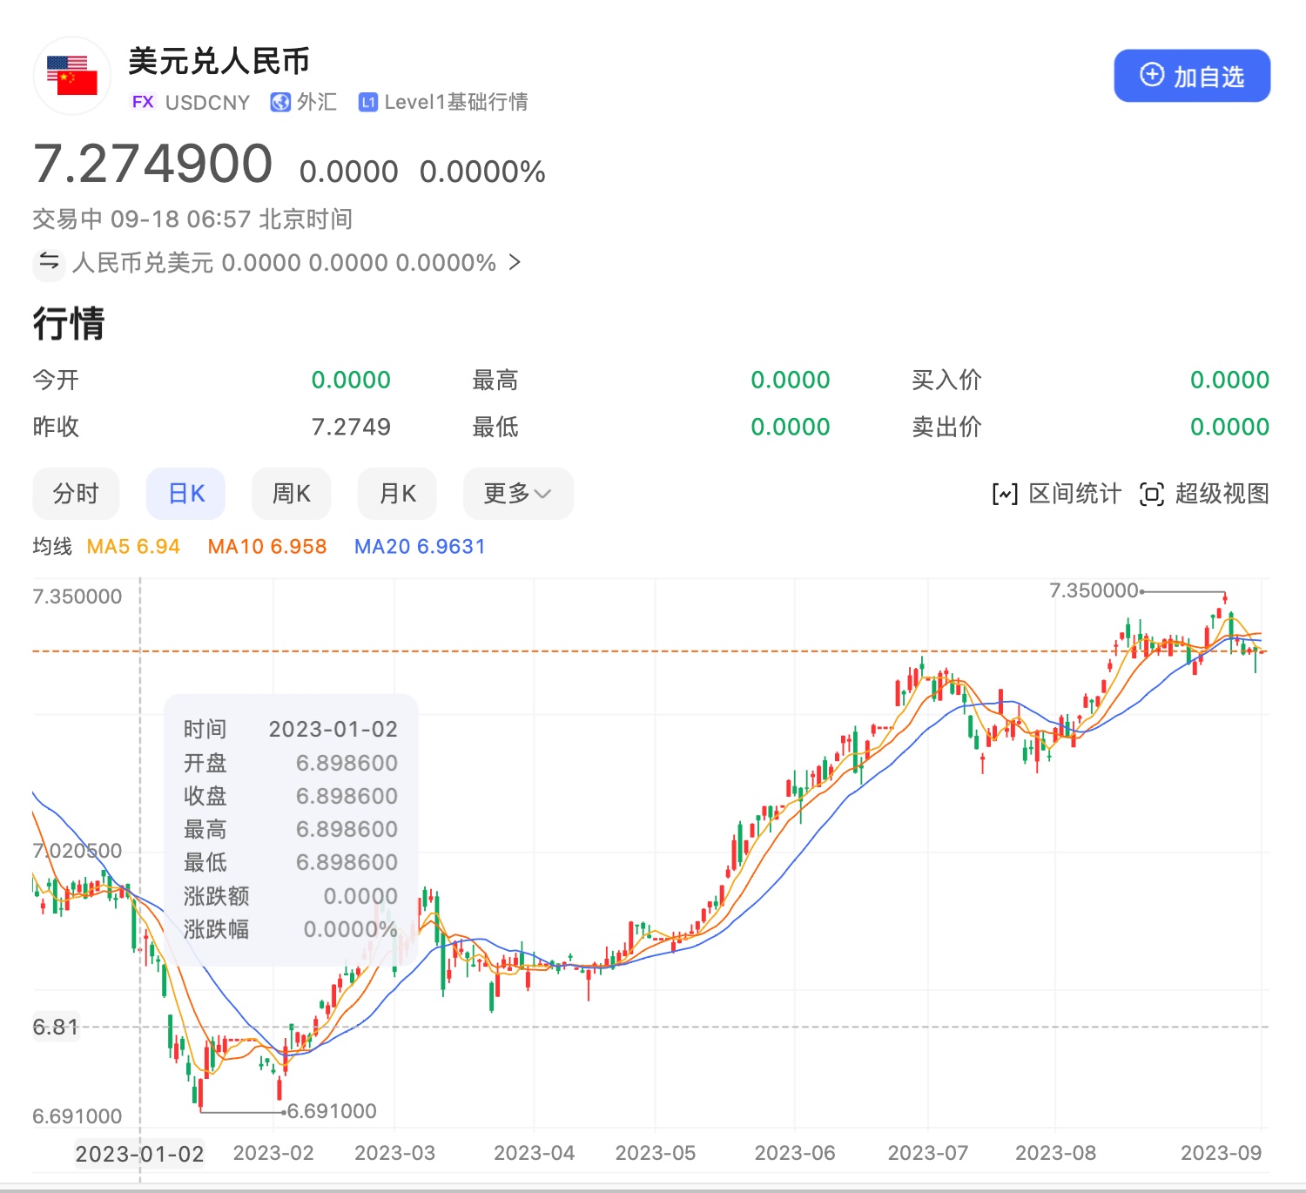
Task: Toggle the MA5 moving average line
Action: click(x=133, y=547)
